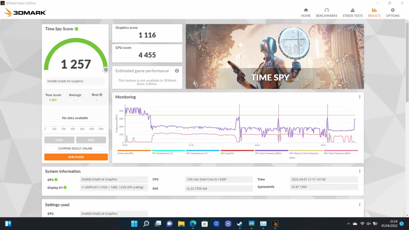The image size is (409, 230).
Task: Switch to the Results tab
Action: click(x=374, y=13)
